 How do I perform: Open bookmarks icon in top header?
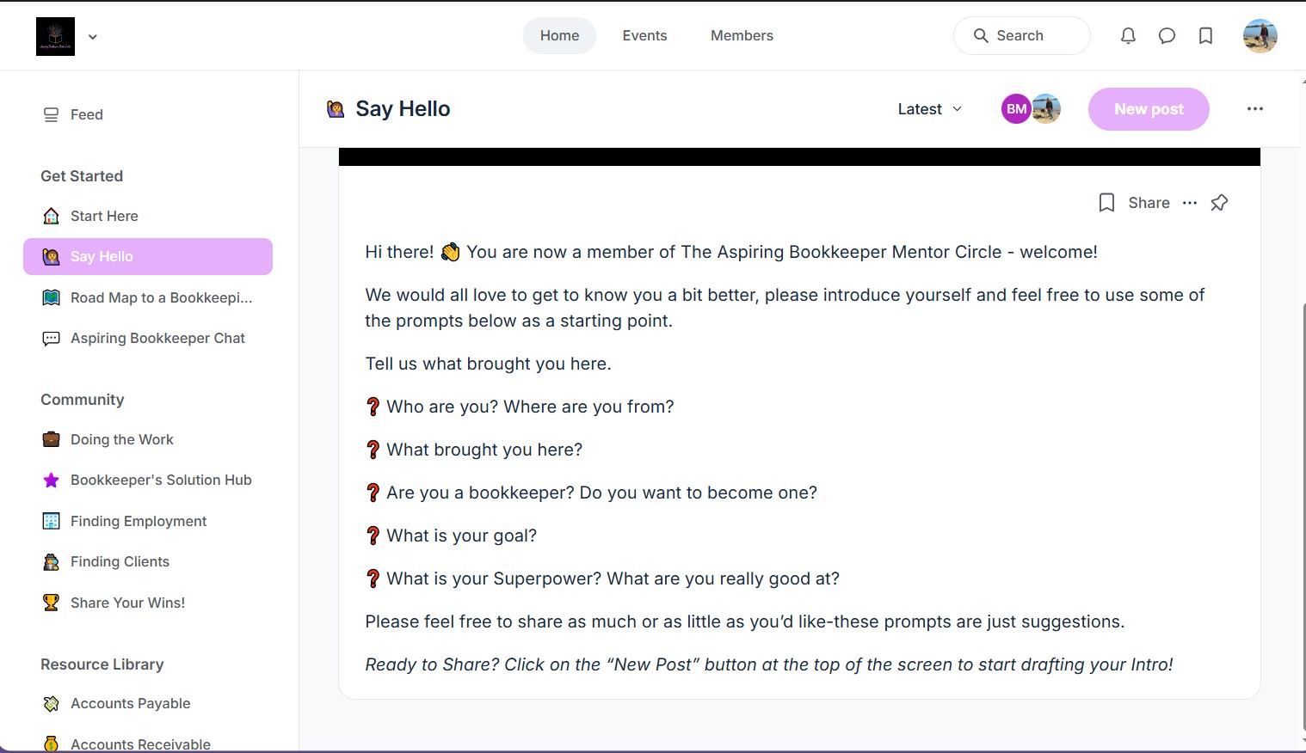1205,36
